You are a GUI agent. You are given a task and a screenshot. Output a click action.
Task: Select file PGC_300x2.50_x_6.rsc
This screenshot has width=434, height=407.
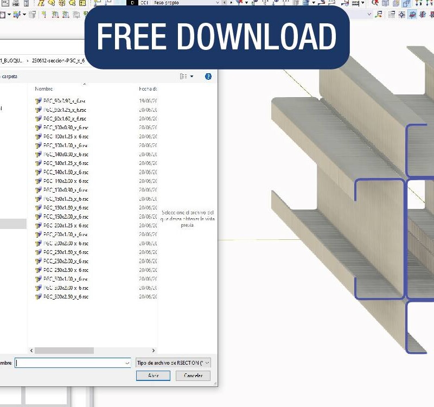(x=62, y=297)
